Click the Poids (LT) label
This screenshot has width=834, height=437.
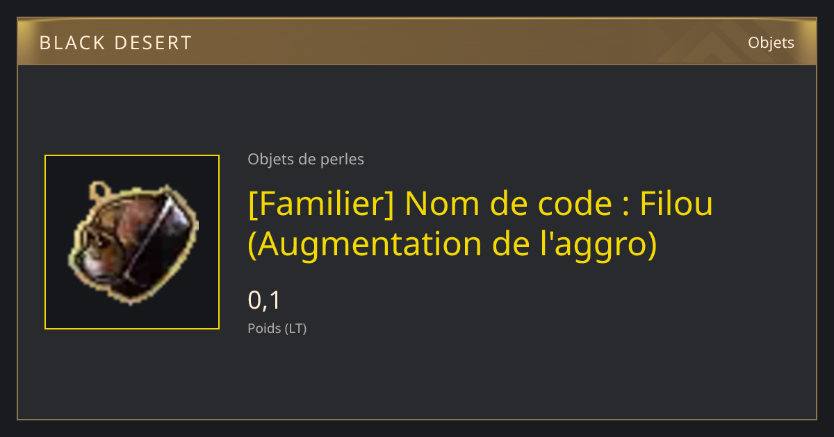tap(277, 329)
